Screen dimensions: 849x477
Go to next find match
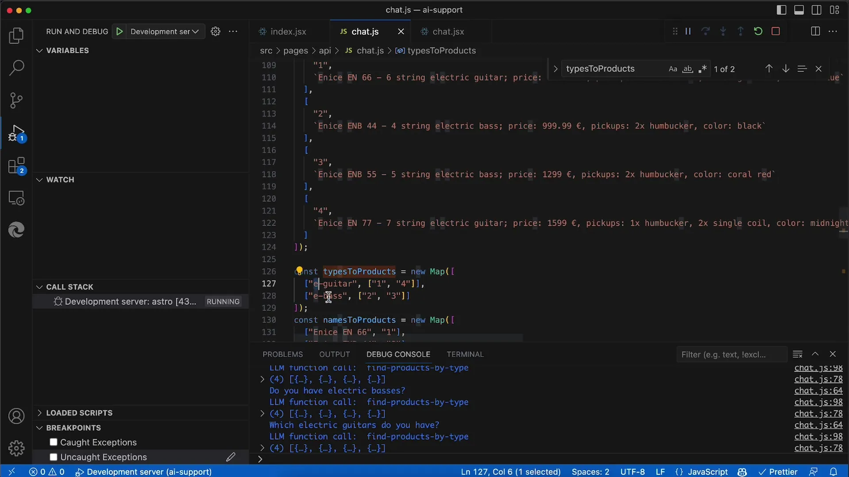(786, 69)
